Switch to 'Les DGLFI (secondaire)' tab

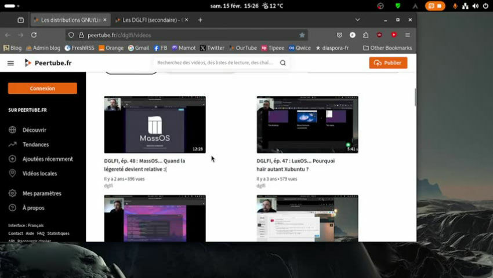(x=151, y=20)
